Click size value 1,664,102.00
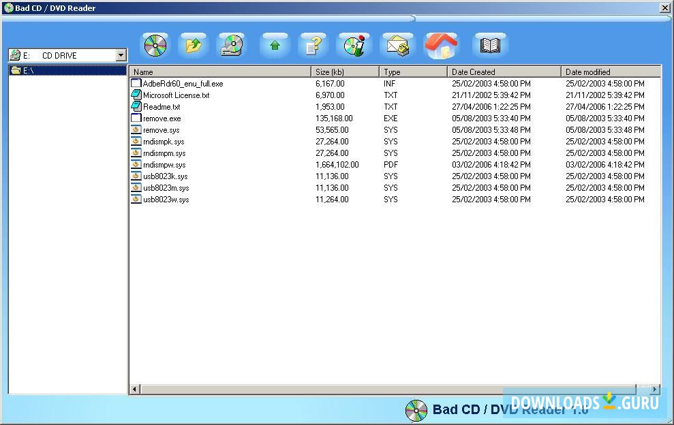Viewport: 674px width, 425px height. [x=337, y=165]
